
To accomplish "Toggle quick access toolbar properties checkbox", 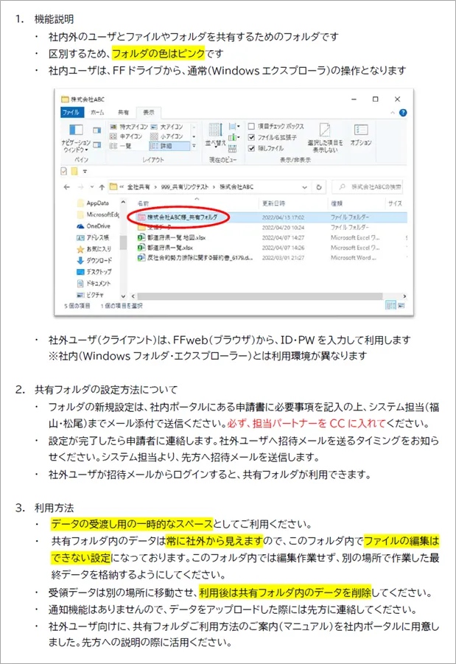I will point(64,172).
